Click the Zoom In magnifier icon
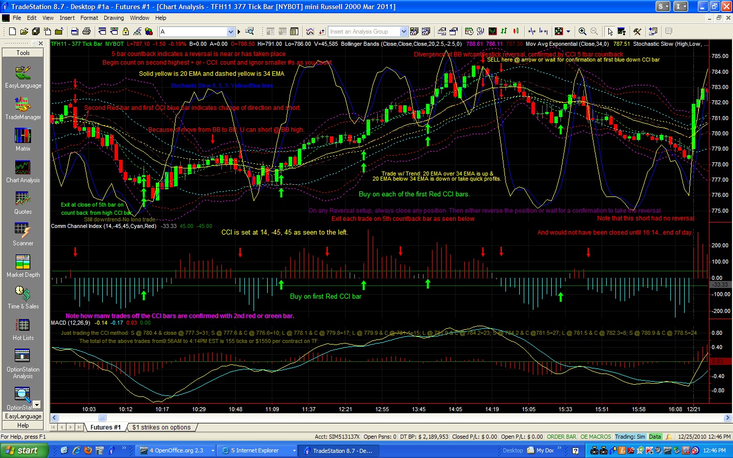733x458 pixels. [582, 32]
